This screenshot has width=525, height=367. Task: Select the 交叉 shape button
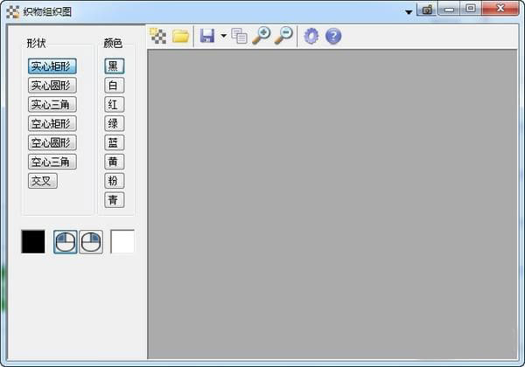pyautogui.click(x=43, y=181)
